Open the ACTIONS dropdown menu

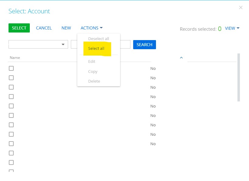click(92, 28)
